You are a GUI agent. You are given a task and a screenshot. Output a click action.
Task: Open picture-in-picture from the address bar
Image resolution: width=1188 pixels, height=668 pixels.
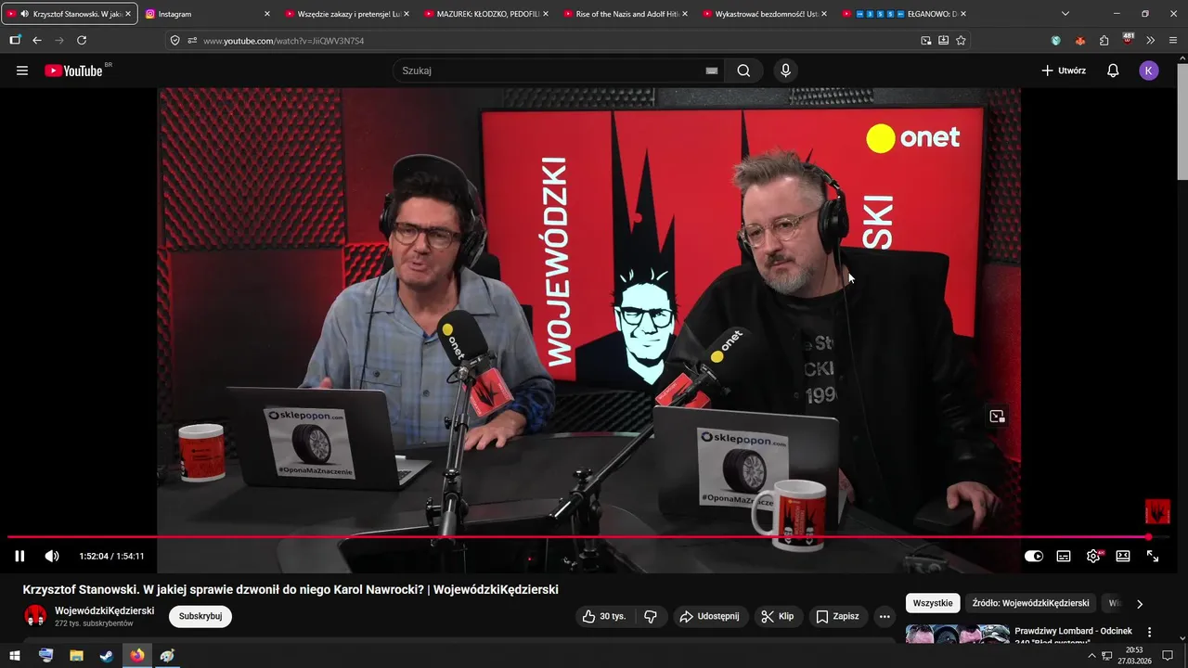click(x=925, y=40)
